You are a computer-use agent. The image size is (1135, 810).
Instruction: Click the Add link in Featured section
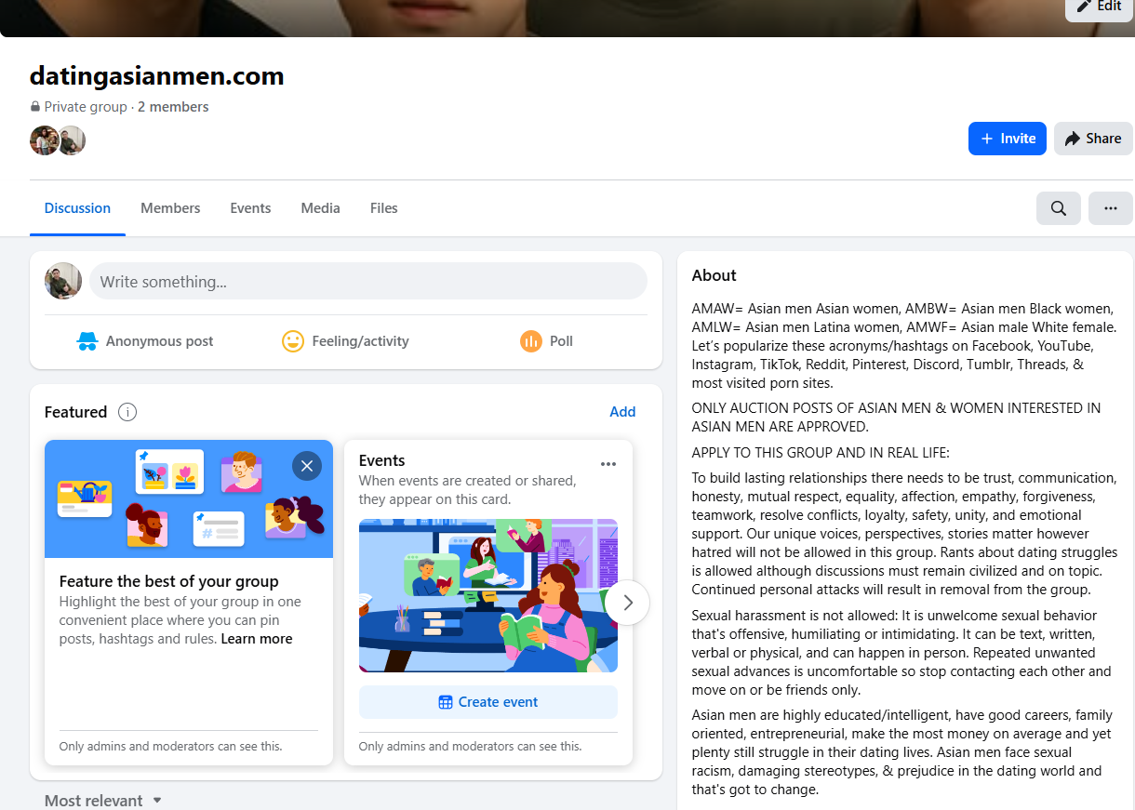pyautogui.click(x=622, y=412)
